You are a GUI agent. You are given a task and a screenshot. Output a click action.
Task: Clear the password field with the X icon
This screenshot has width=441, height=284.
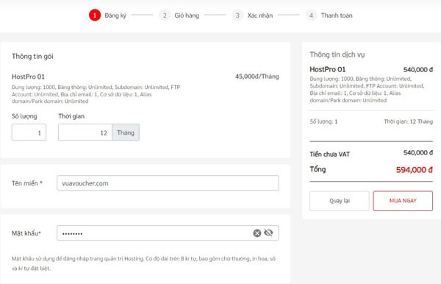coord(257,233)
